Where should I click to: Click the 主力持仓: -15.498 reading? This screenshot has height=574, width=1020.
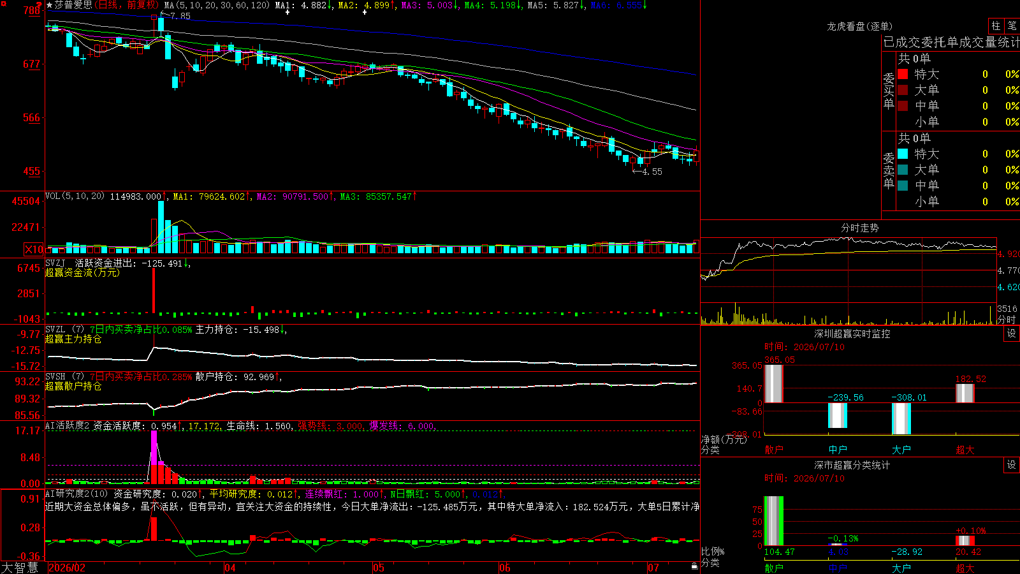coord(241,329)
